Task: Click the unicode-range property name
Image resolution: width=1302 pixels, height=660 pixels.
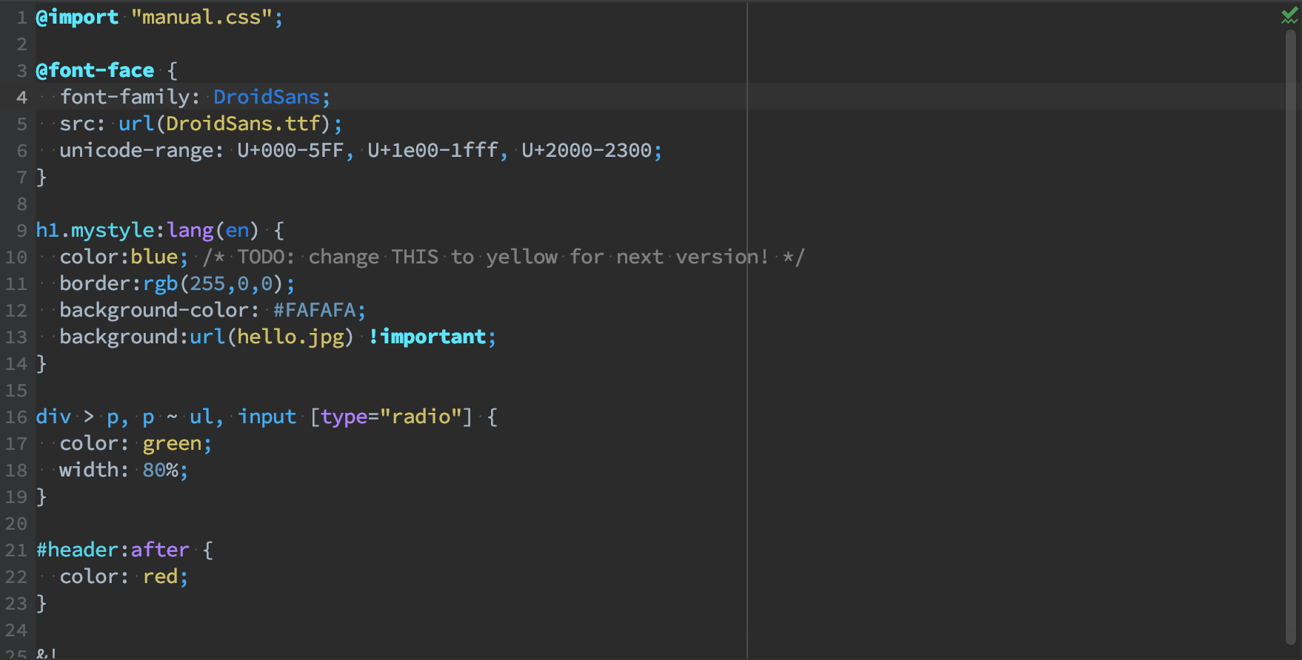Action: [x=136, y=150]
